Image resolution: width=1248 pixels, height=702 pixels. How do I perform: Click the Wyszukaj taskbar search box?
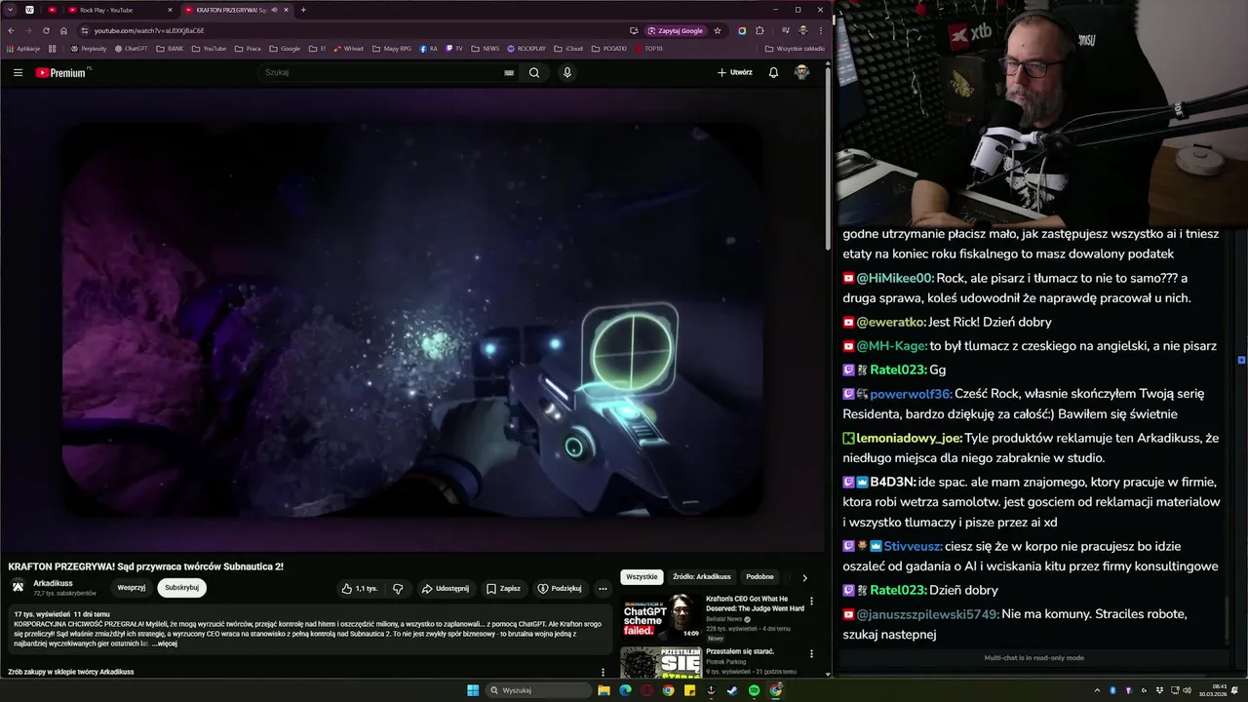tap(539, 690)
